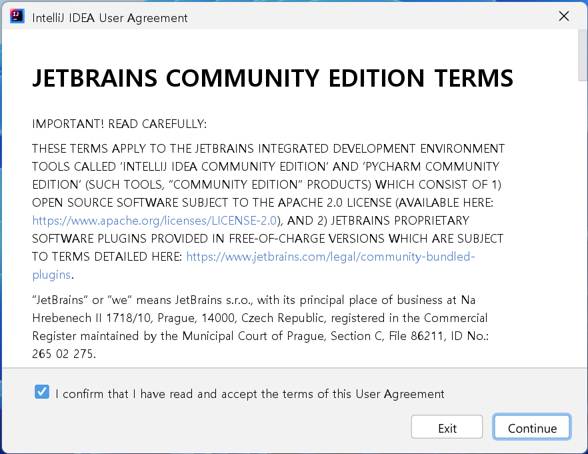Click the 'JETBRAINS COMMUNITY EDITION TERMS' heading
This screenshot has height=454, width=588.
pos(273,79)
